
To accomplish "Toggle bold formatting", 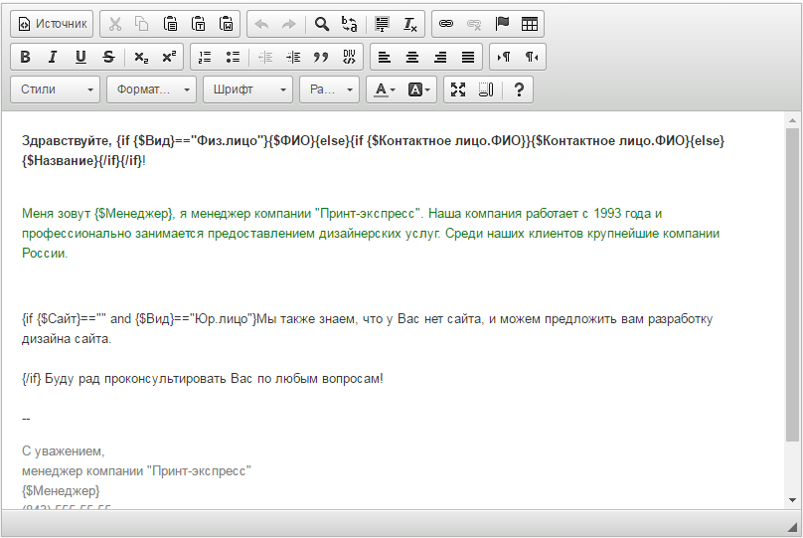I will click(25, 57).
